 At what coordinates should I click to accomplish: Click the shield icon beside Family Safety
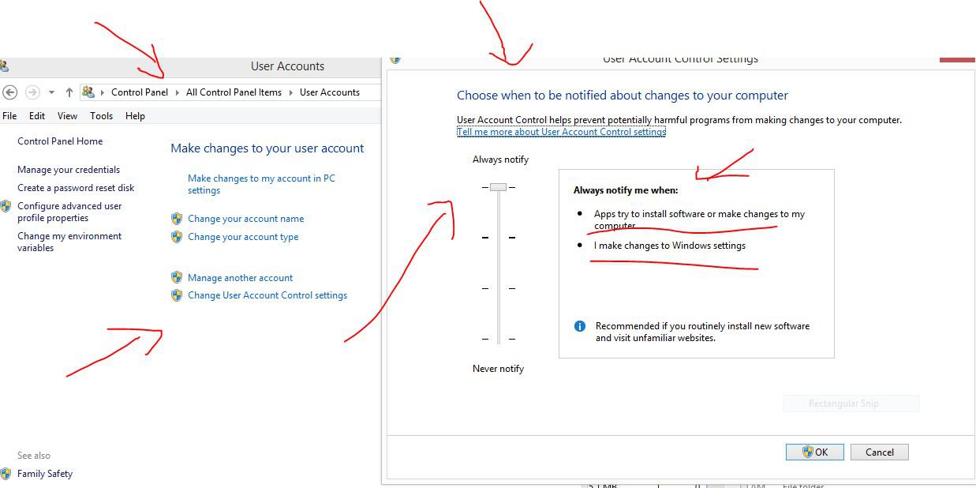pos(6,474)
